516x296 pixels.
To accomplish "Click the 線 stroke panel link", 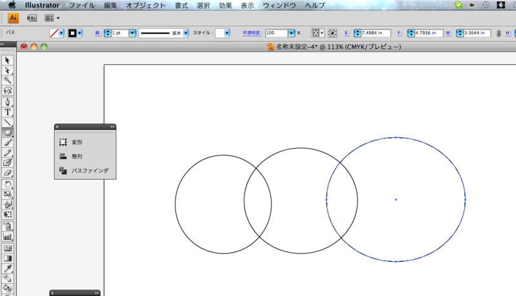I will click(x=97, y=33).
